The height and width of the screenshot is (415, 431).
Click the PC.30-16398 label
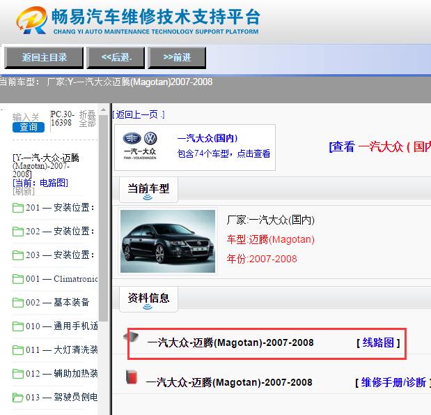63,119
